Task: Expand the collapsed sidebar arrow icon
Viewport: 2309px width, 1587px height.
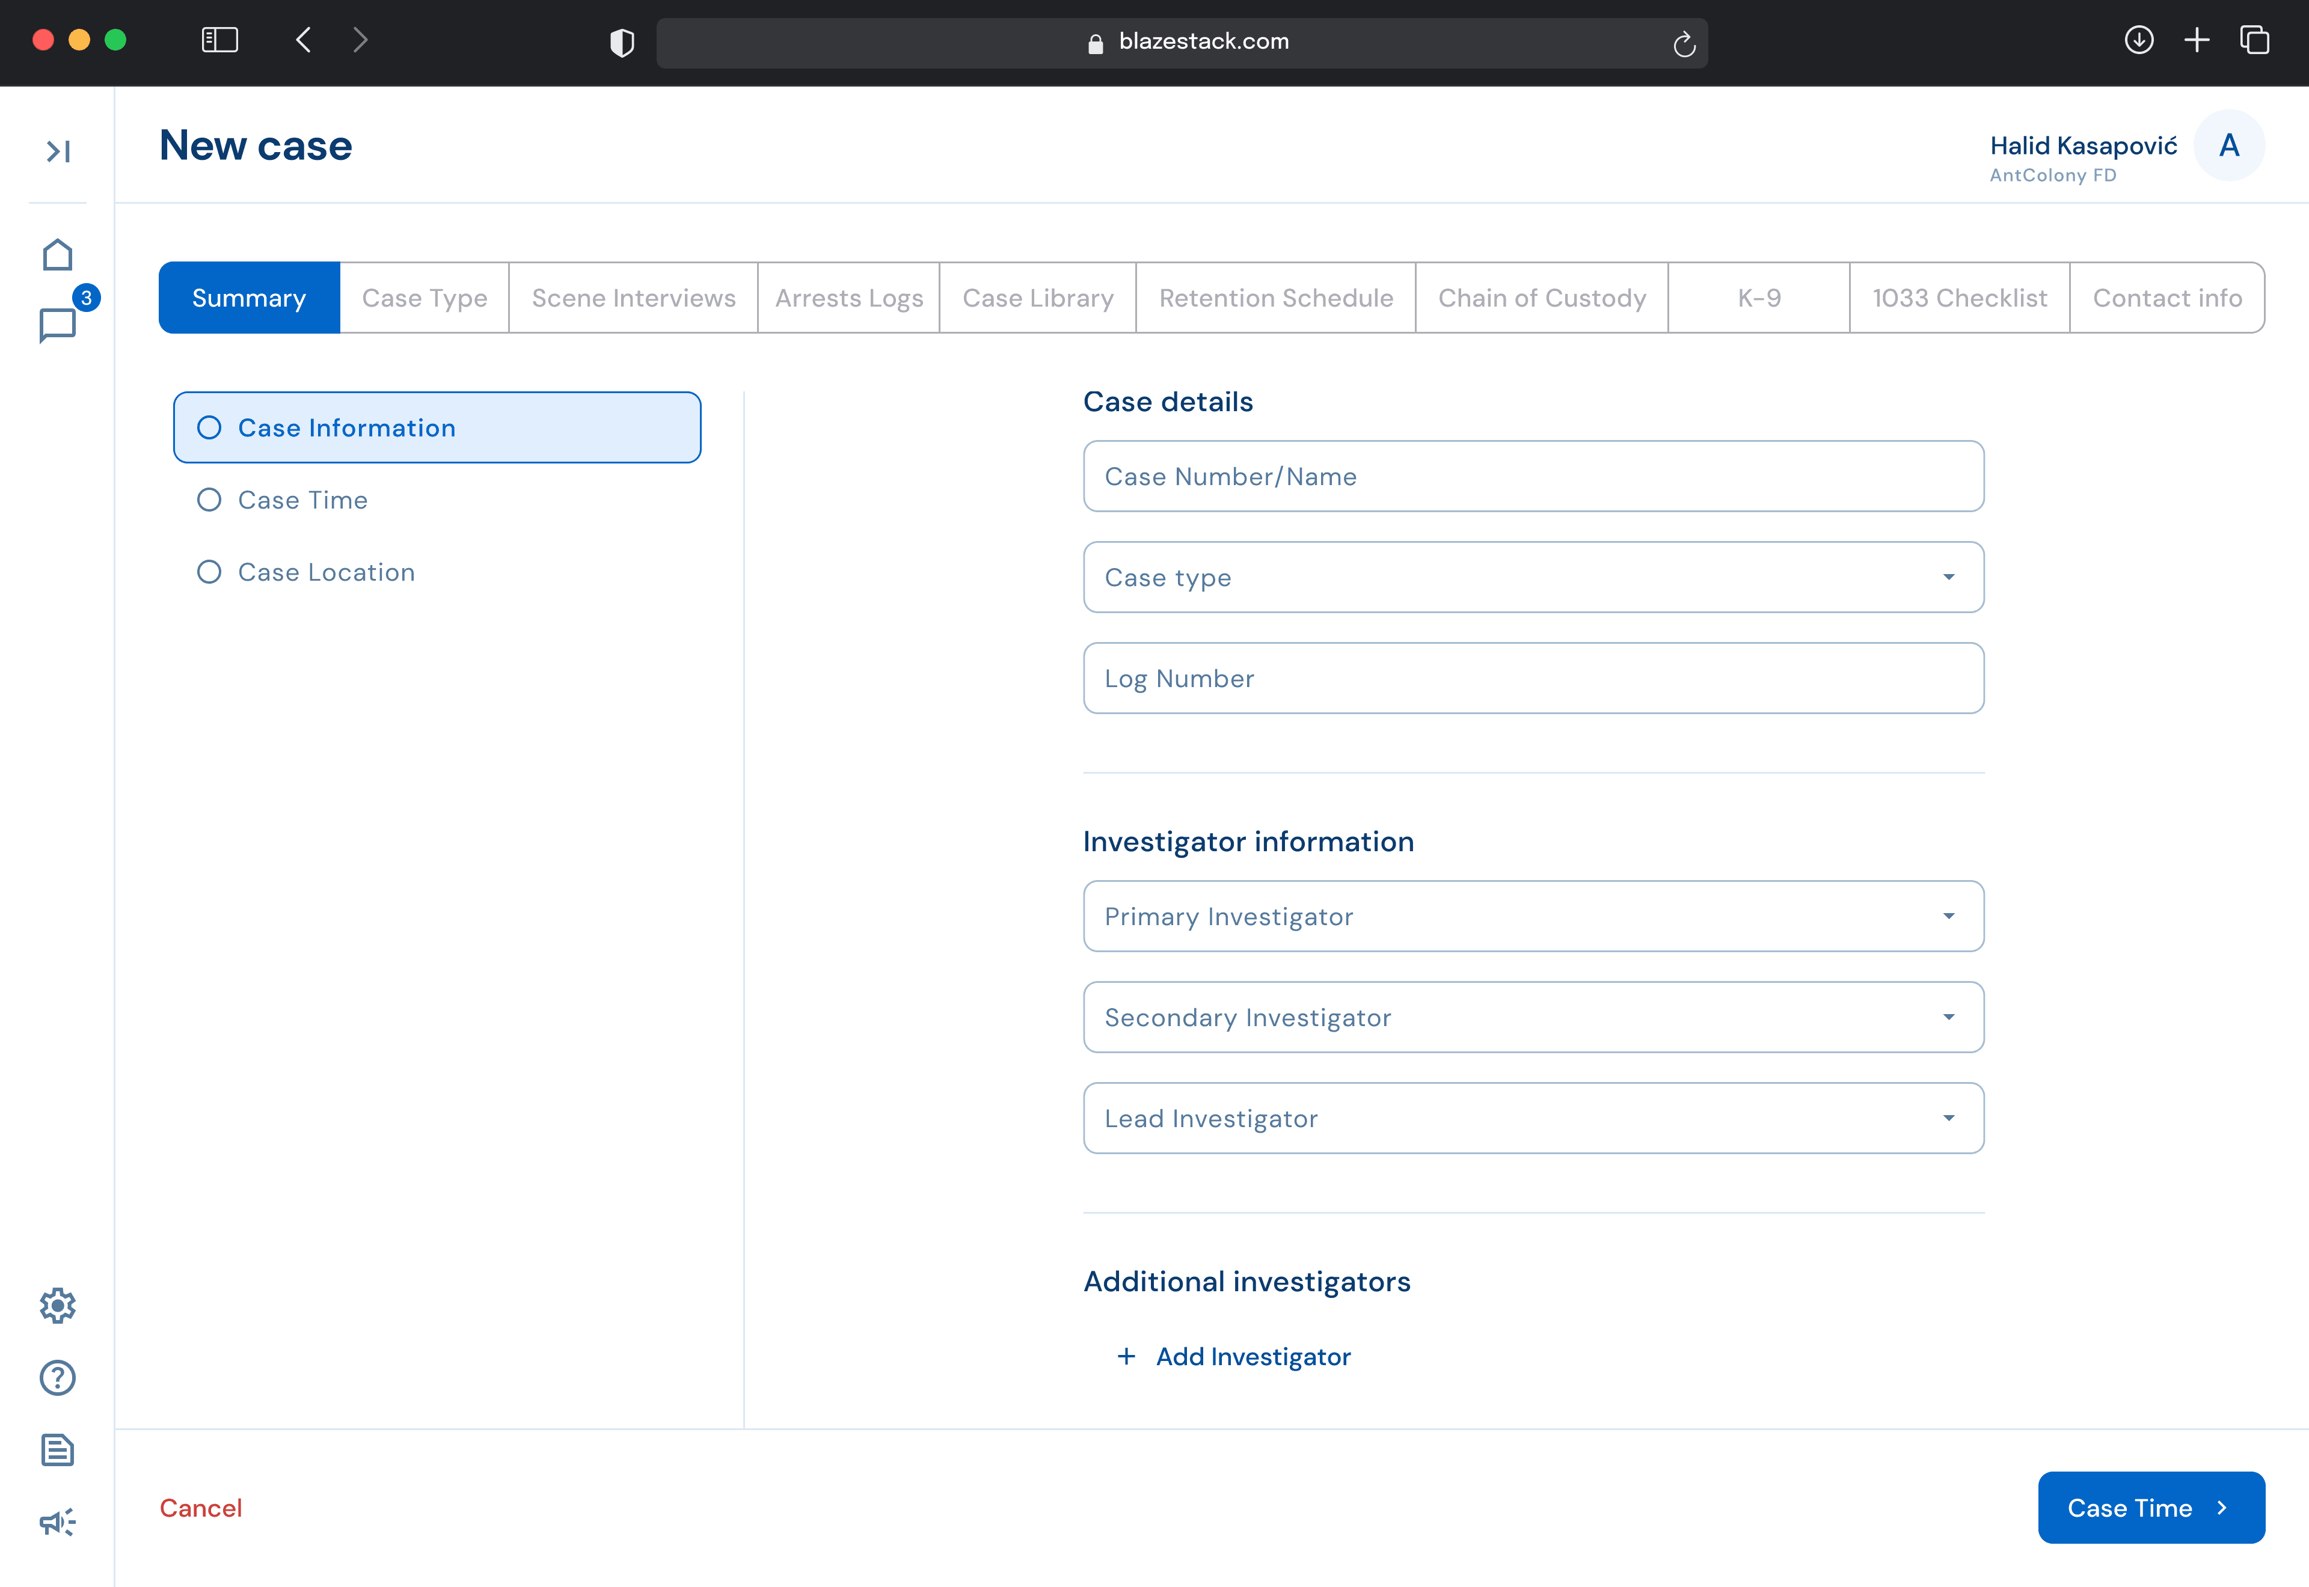Action: click(x=58, y=151)
